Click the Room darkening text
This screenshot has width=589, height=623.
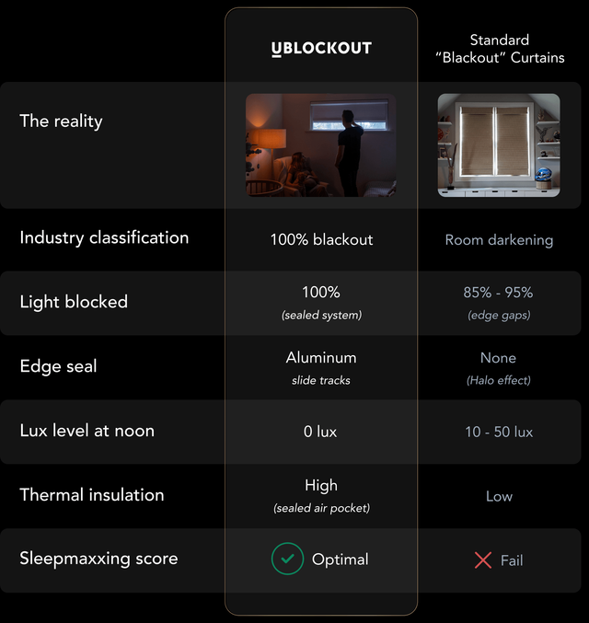[499, 240]
